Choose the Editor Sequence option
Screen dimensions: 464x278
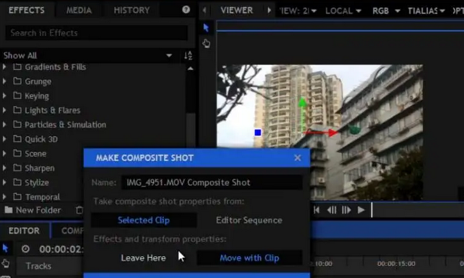249,220
